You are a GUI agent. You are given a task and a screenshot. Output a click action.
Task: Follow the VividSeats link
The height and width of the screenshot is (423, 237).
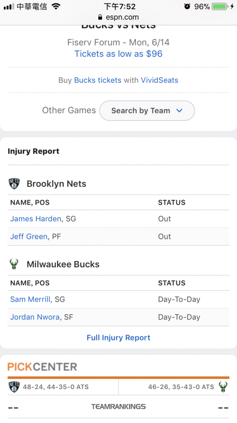(159, 80)
